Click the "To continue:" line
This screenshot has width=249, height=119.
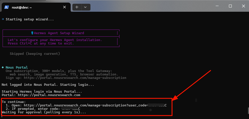[14, 102]
